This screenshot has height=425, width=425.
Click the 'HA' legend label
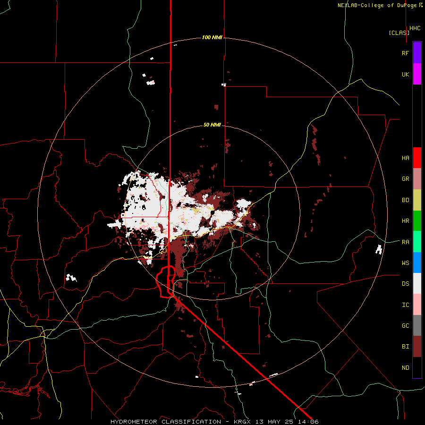click(x=405, y=158)
